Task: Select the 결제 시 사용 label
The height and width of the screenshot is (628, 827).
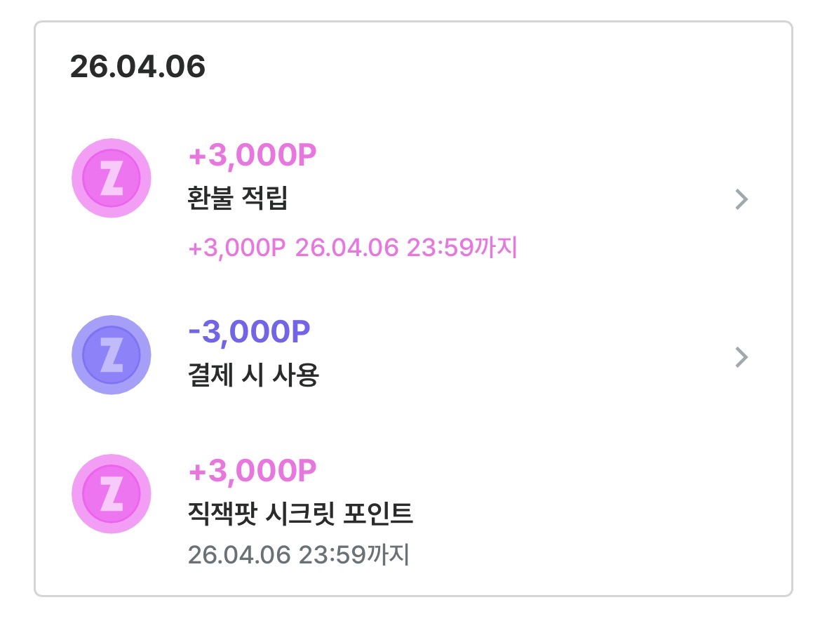Action: point(253,375)
